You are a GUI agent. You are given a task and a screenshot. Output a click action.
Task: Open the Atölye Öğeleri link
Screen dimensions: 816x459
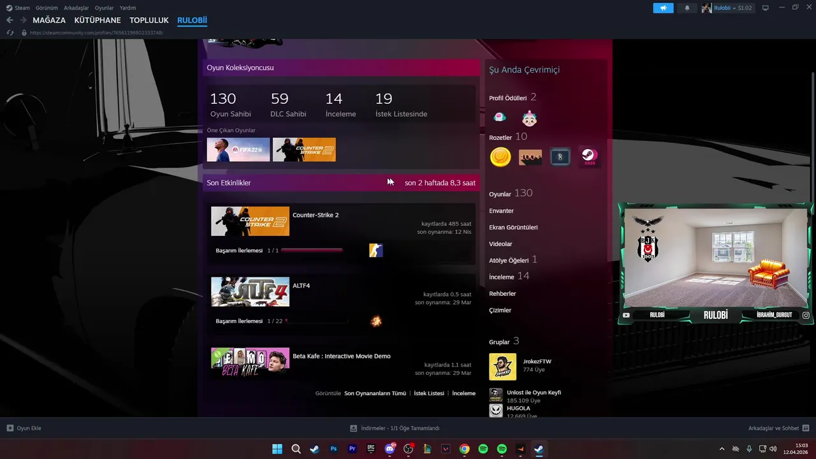509,260
